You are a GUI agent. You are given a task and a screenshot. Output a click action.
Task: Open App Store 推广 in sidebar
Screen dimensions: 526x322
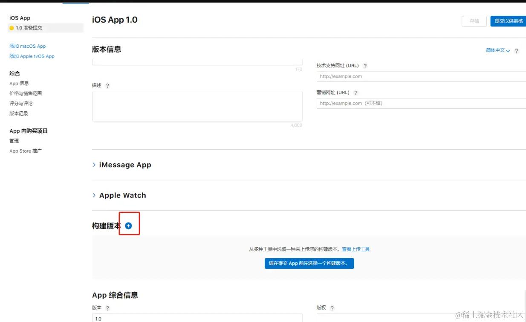pyautogui.click(x=26, y=151)
